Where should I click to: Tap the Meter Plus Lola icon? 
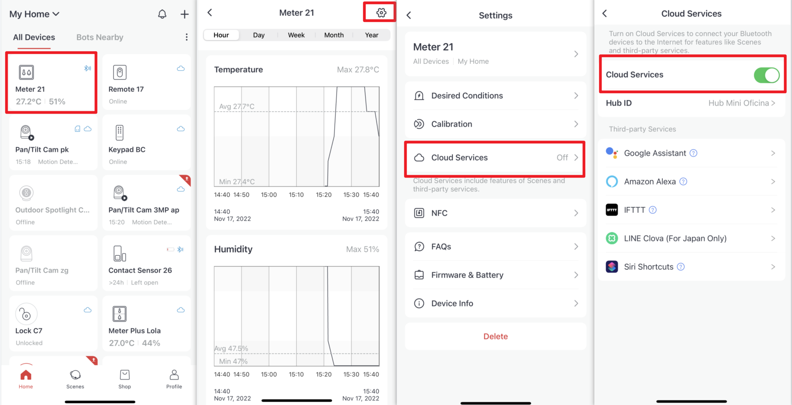(x=120, y=314)
